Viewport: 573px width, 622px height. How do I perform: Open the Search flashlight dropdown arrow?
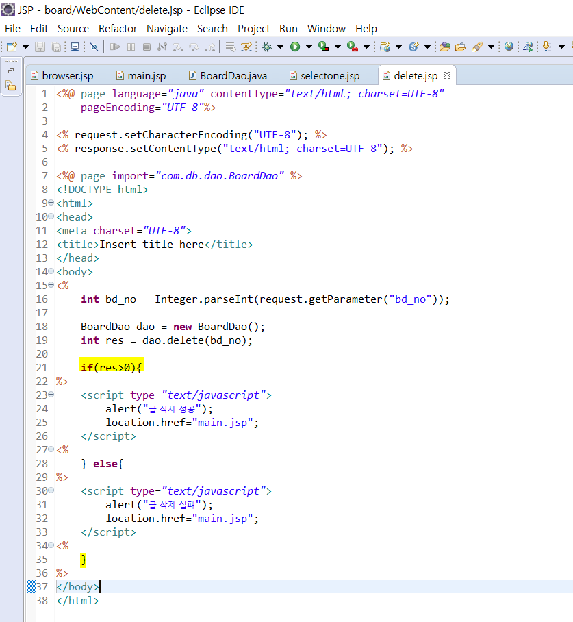491,47
